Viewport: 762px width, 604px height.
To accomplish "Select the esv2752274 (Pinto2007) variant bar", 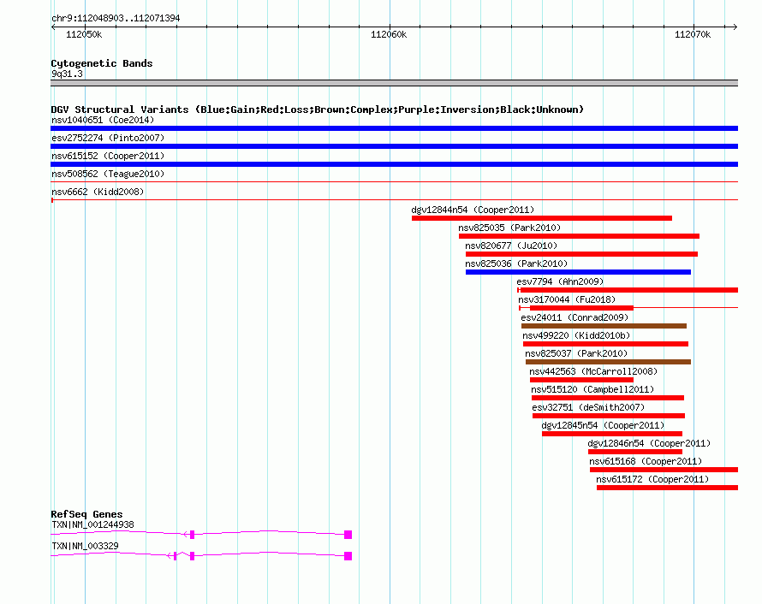I will point(394,146).
